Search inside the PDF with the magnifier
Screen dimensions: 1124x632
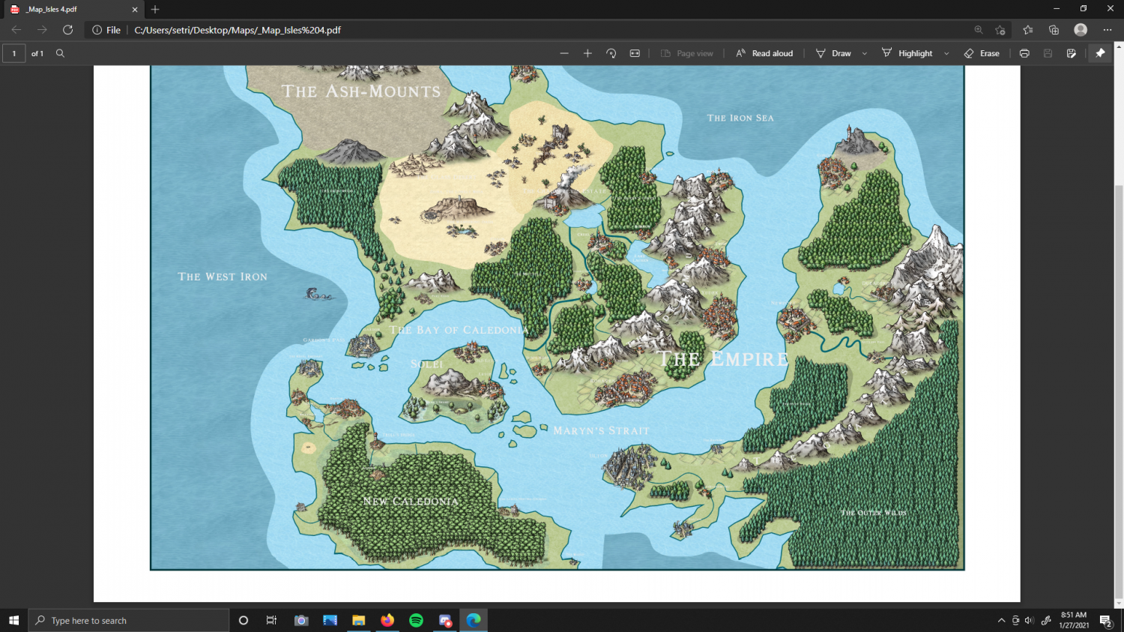coord(61,53)
